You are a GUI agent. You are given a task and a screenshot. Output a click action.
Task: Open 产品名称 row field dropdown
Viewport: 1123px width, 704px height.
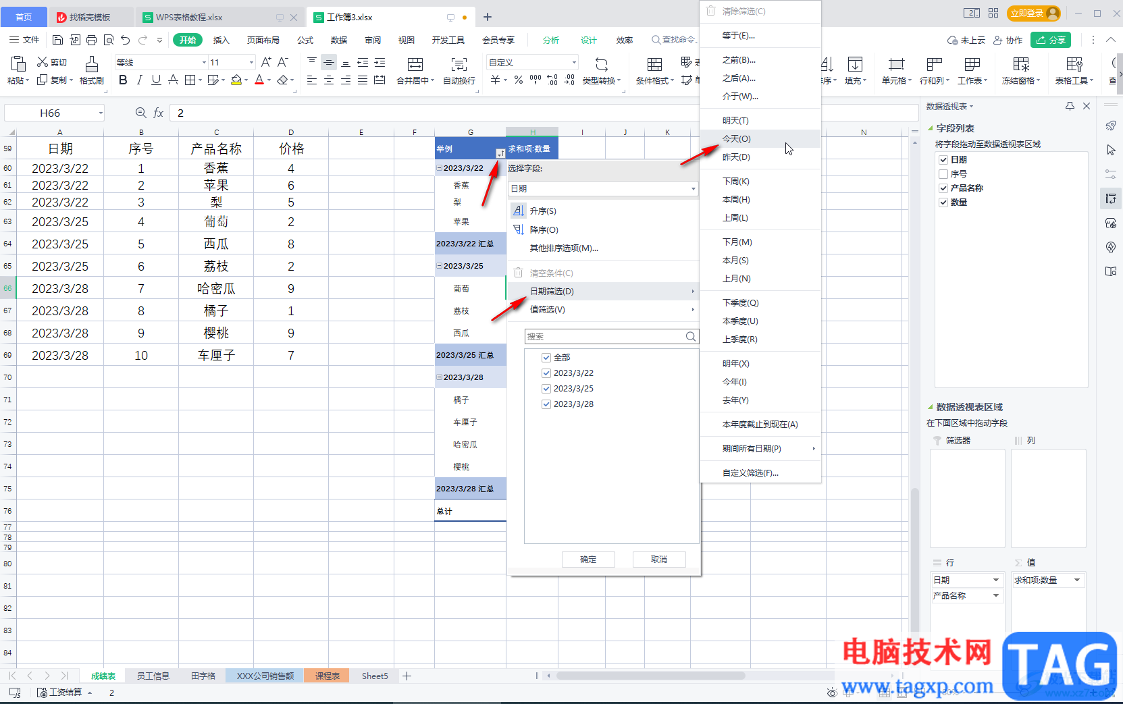coord(995,596)
